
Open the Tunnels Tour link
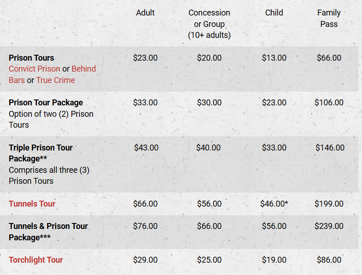(32, 204)
